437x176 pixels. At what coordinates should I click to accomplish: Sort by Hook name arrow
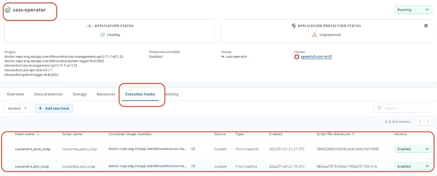[38, 134]
